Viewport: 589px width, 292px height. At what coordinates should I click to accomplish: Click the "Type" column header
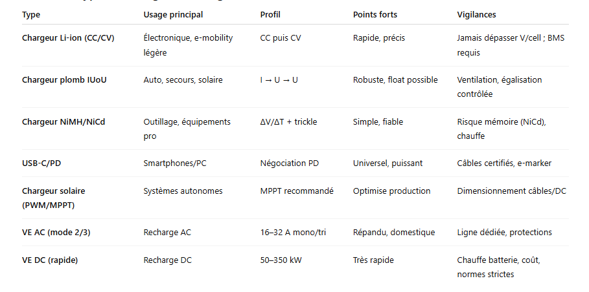tap(31, 14)
